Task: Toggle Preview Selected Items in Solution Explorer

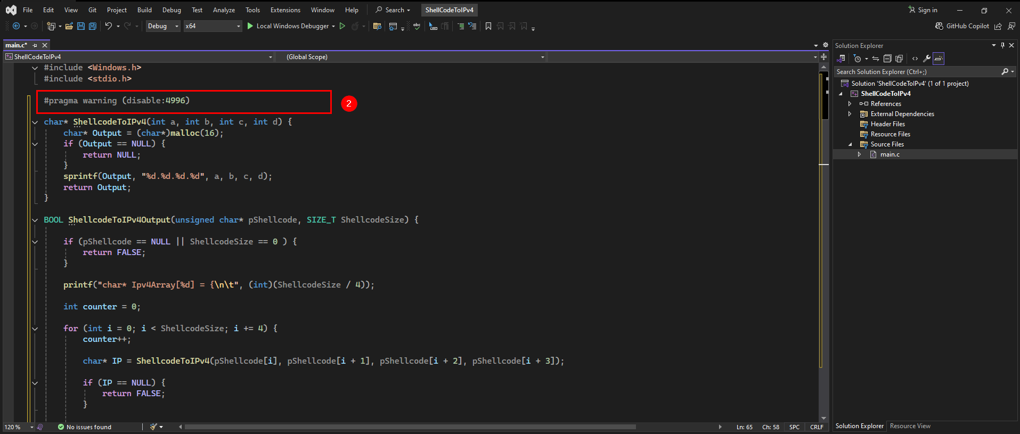Action: click(x=939, y=59)
